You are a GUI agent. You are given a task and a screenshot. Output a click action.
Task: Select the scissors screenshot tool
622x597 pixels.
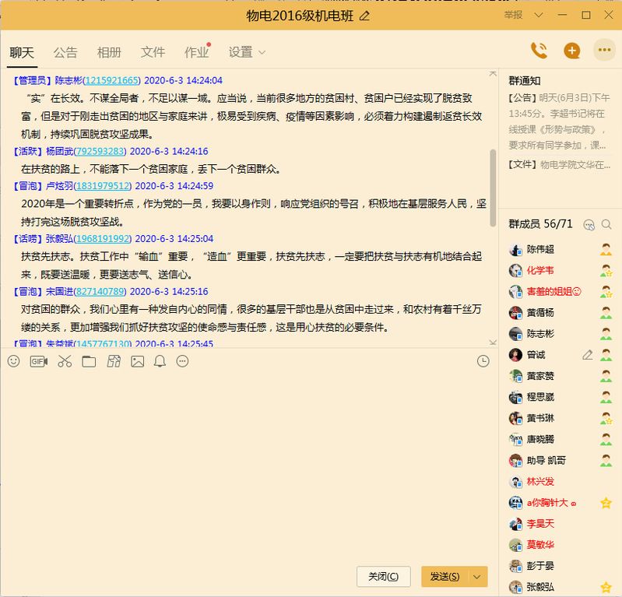[x=65, y=361]
